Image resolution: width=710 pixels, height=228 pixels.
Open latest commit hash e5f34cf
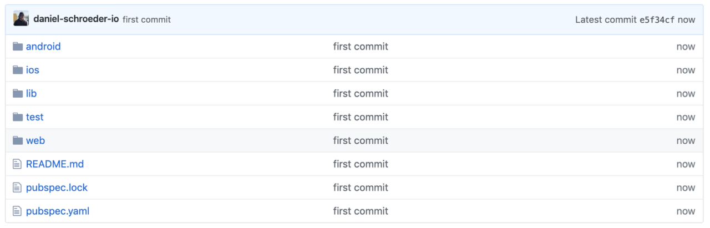[x=657, y=19]
